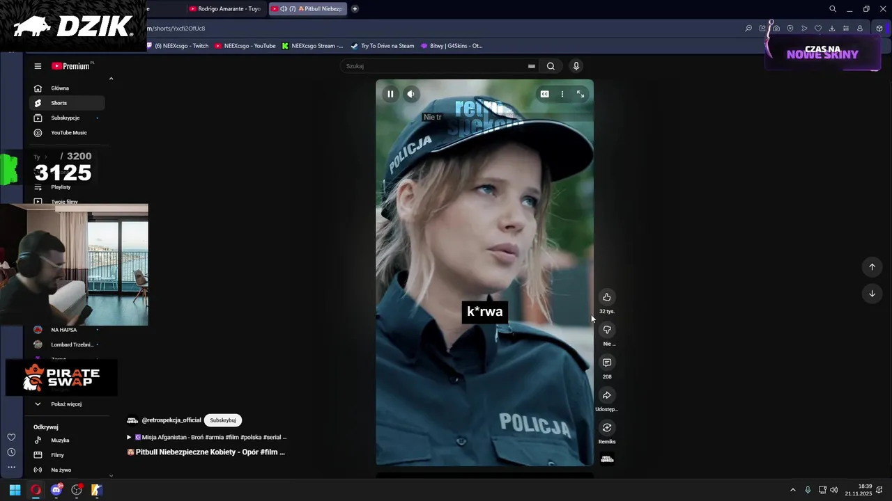This screenshot has height=501, width=892.
Task: Like the Short with 32 tys.
Action: [x=607, y=297]
